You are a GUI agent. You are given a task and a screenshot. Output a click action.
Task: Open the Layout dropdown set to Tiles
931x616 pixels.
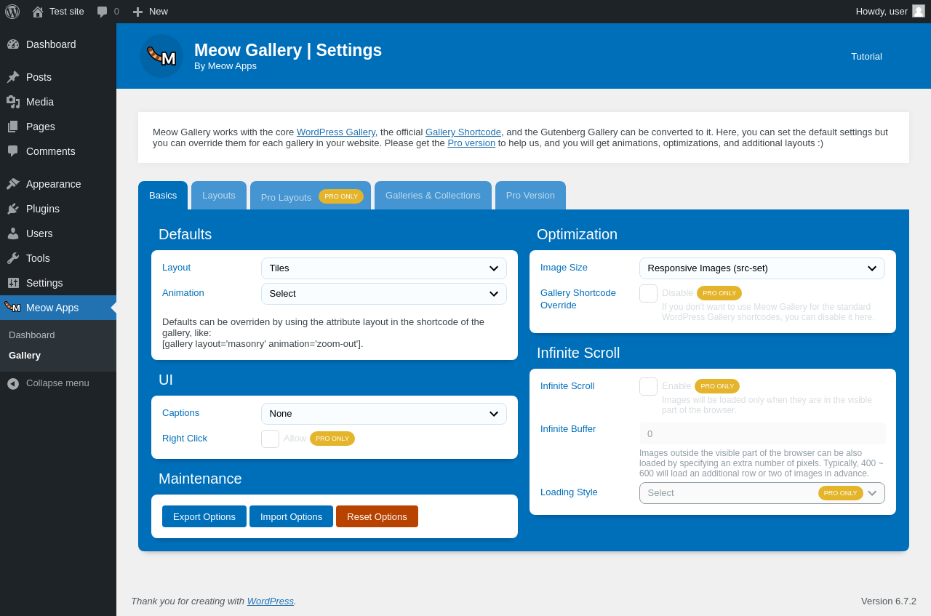pos(384,268)
